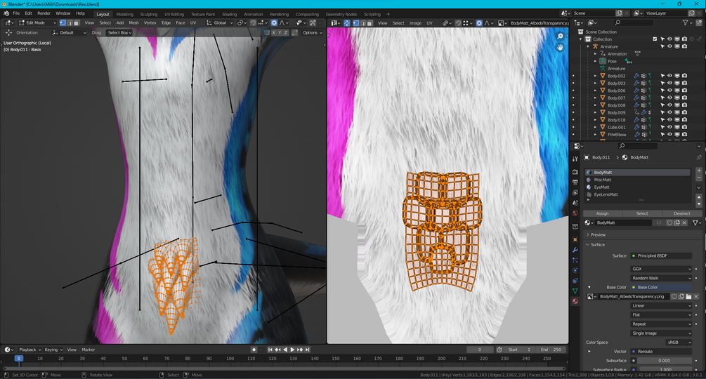
Task: Select face select mode in 3D viewport
Action: (77, 23)
